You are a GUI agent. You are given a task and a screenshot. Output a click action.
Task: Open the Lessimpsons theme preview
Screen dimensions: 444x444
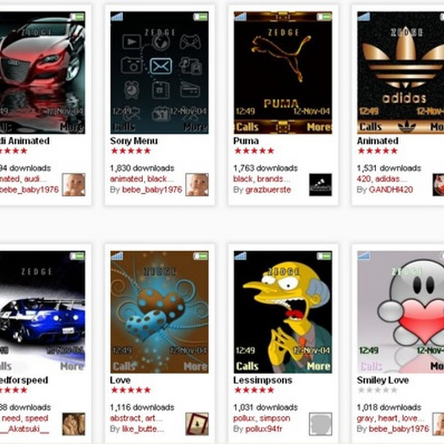(x=283, y=312)
